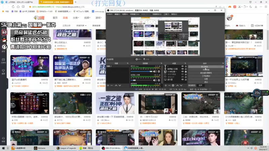
Task: Reload the browser page
Action: [x=13, y=7]
